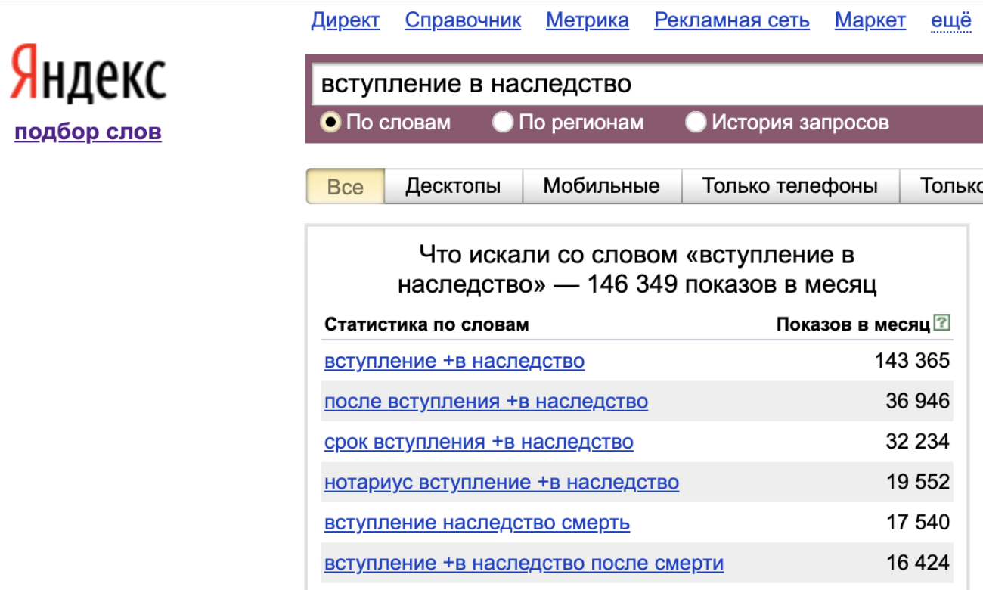This screenshot has width=983, height=590.
Task: Click the Яндекс logo
Action: pos(88,73)
